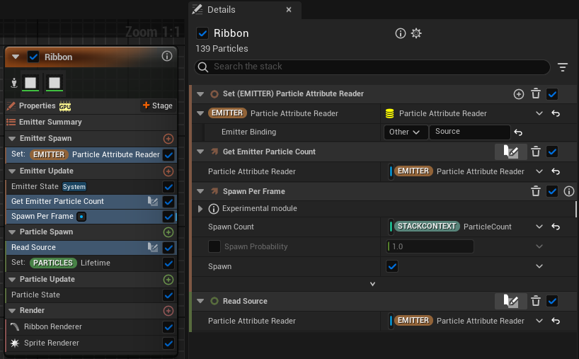This screenshot has height=359, width=579.
Task: Add module to Particle Update stage
Action: (x=168, y=280)
